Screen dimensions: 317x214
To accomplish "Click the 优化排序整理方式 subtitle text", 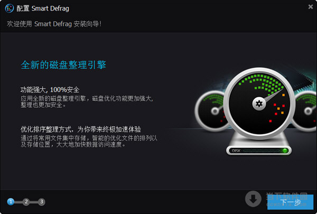I will coord(45,129).
